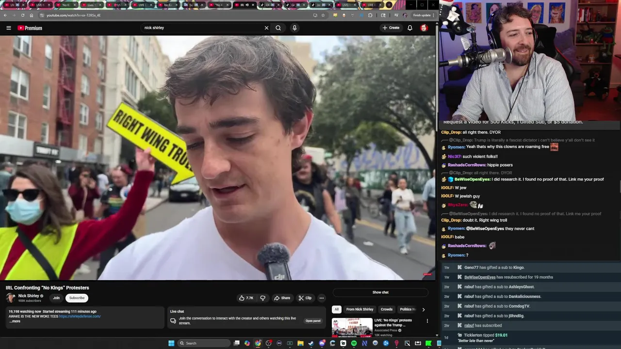
Task: Share the video
Action: point(282,298)
